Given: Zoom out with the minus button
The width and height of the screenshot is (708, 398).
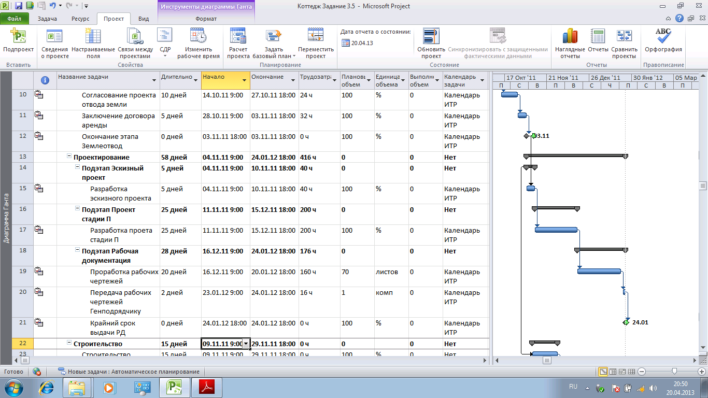Looking at the screenshot, I should click(x=642, y=372).
